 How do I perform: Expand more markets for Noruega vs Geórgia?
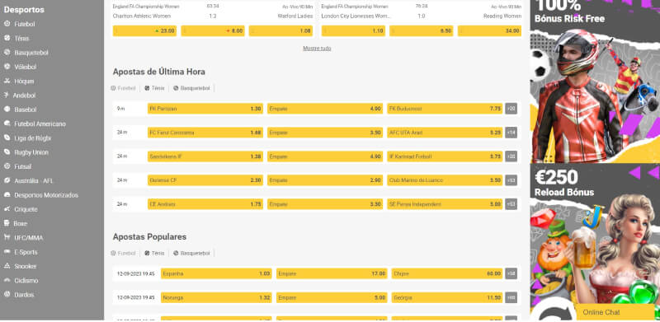(x=511, y=297)
